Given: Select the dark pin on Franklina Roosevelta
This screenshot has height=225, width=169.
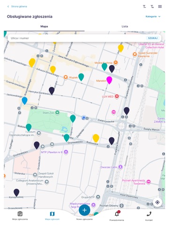Looking at the screenshot, I should (127, 111).
